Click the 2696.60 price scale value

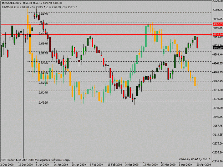(x=218, y=161)
